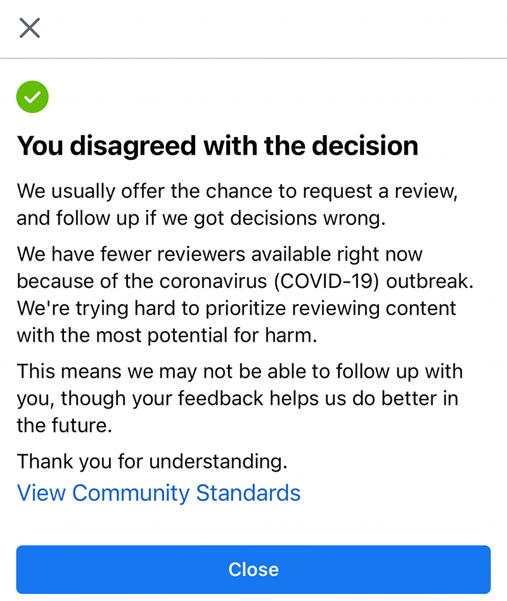The height and width of the screenshot is (601, 507).
Task: Click the line "and follow up if we got decisions wrong."
Action: pyautogui.click(x=201, y=219)
